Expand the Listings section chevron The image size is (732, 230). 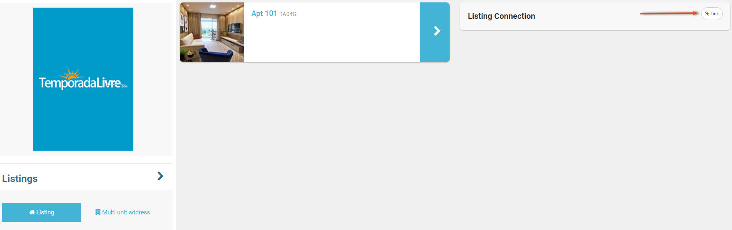point(160,176)
